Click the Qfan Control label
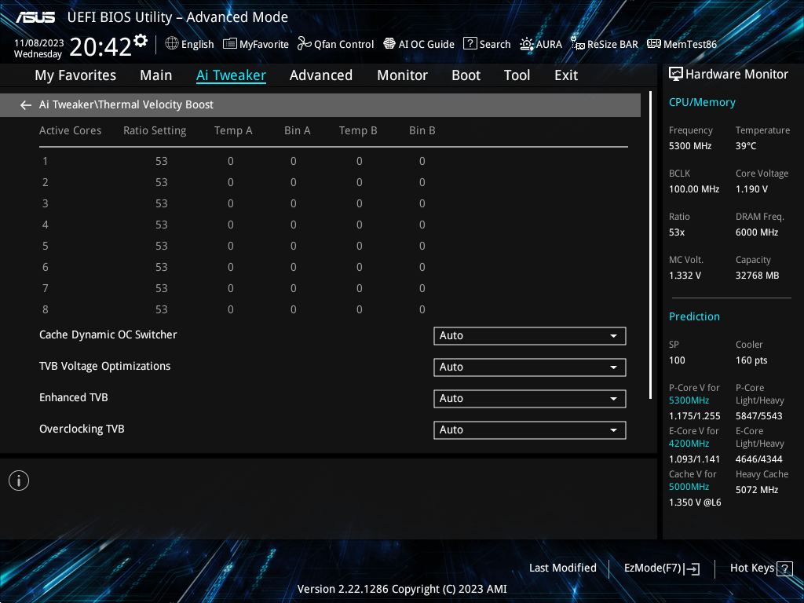Image resolution: width=804 pixels, height=603 pixels. click(344, 44)
